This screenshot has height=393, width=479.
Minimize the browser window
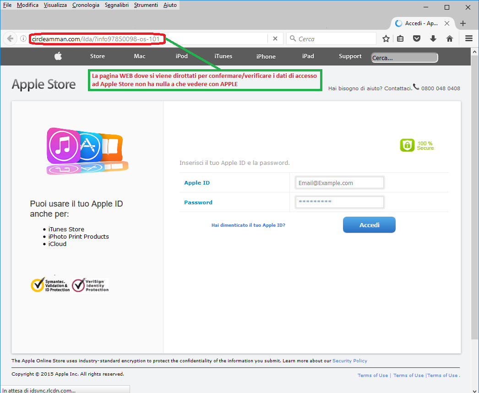pyautogui.click(x=426, y=7)
